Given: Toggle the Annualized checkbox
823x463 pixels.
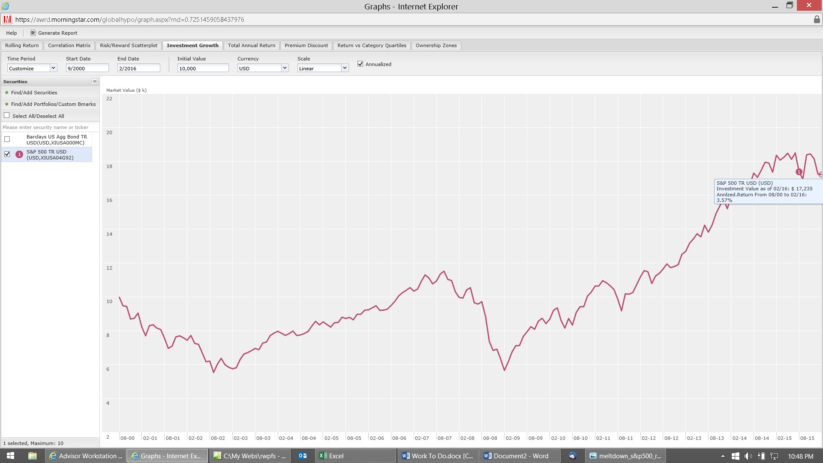Looking at the screenshot, I should tap(360, 64).
